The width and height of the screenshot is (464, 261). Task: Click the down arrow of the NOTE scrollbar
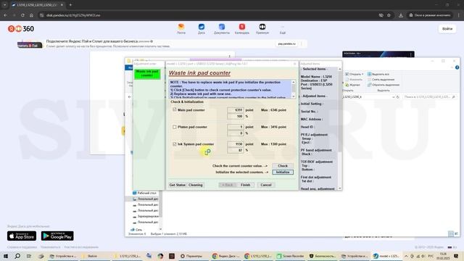(x=294, y=96)
